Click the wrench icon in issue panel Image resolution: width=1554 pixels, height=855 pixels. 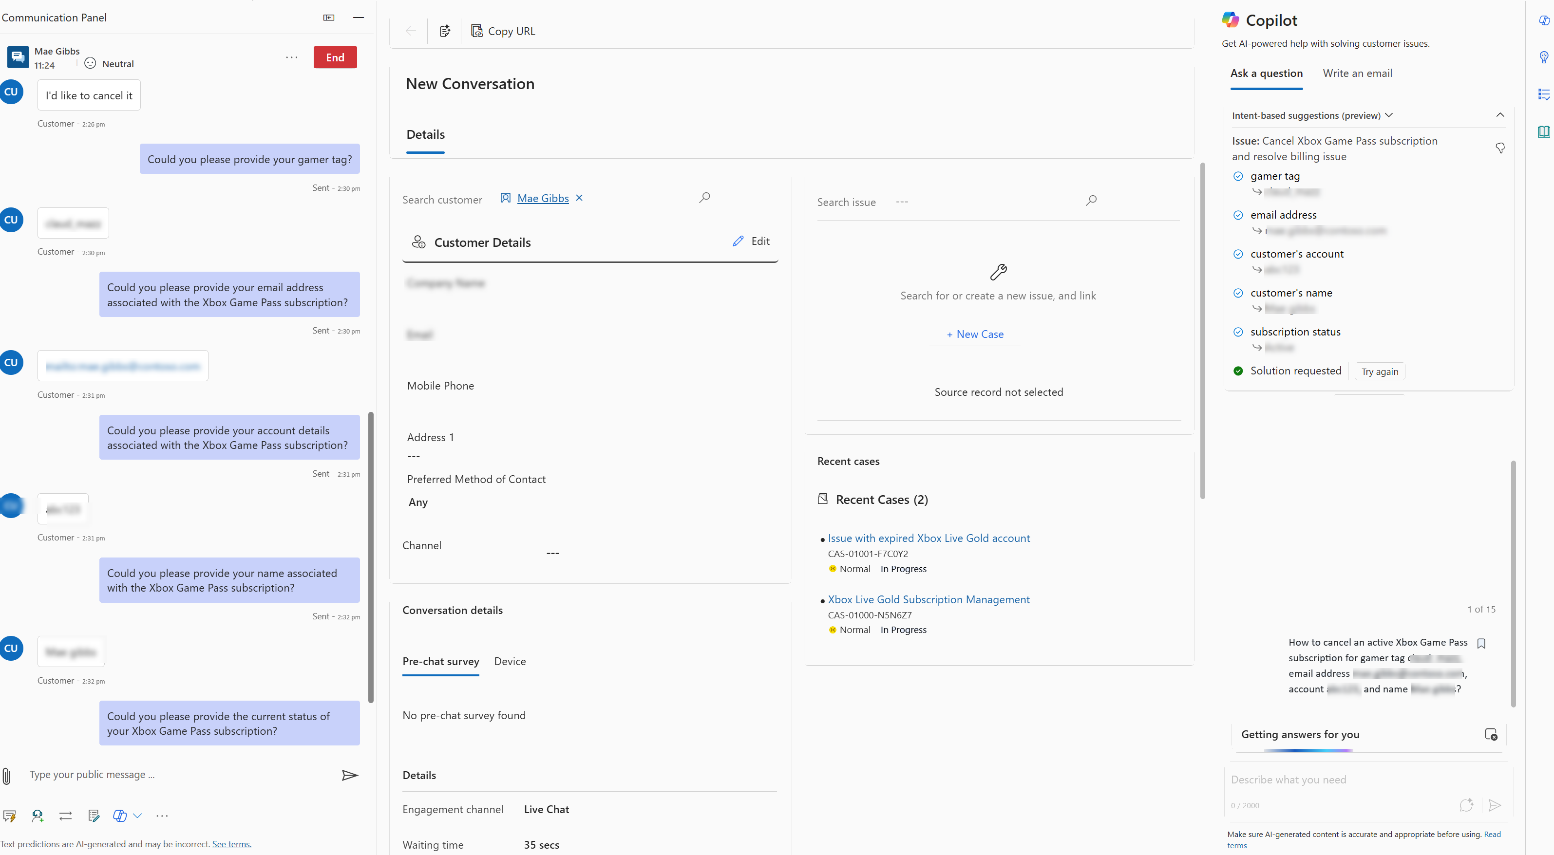pyautogui.click(x=998, y=272)
